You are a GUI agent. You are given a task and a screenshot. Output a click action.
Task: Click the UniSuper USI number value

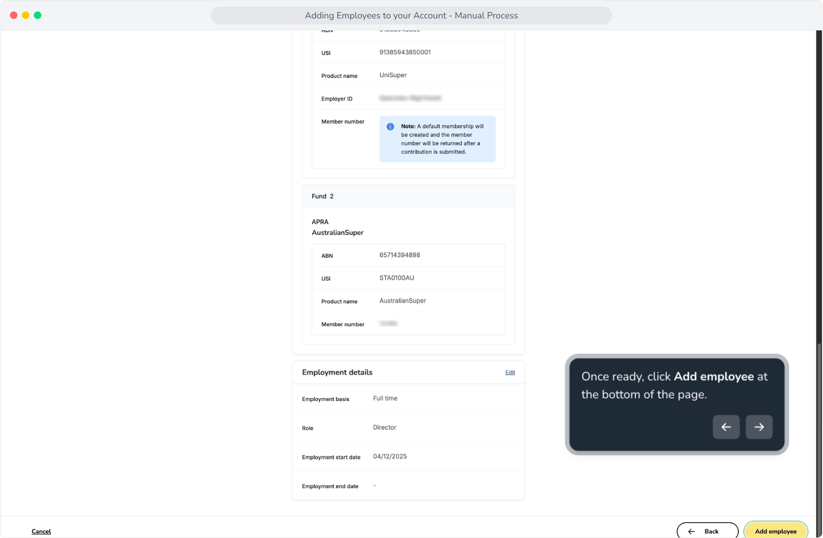405,52
